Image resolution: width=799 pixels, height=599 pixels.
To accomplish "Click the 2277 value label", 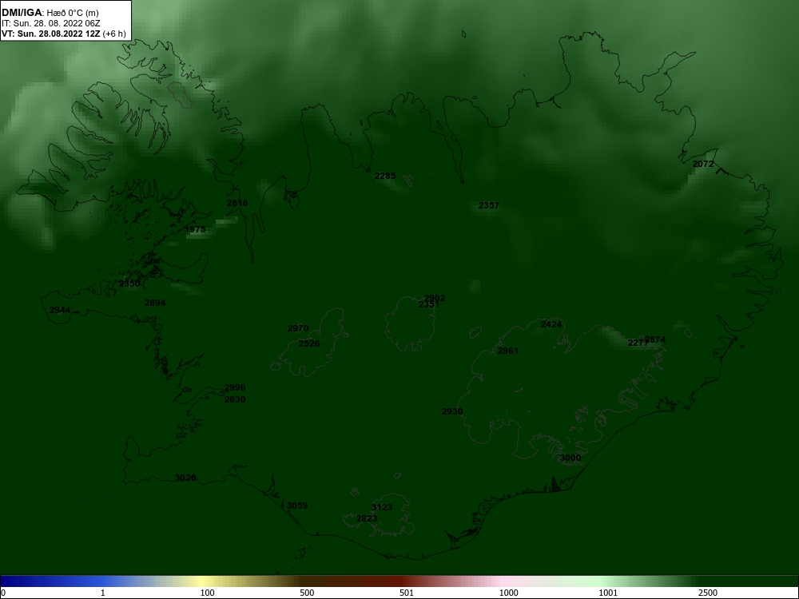I will (638, 343).
